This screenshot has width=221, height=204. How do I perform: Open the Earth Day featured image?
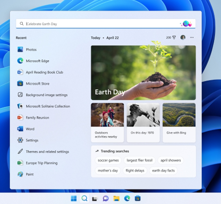(143, 73)
